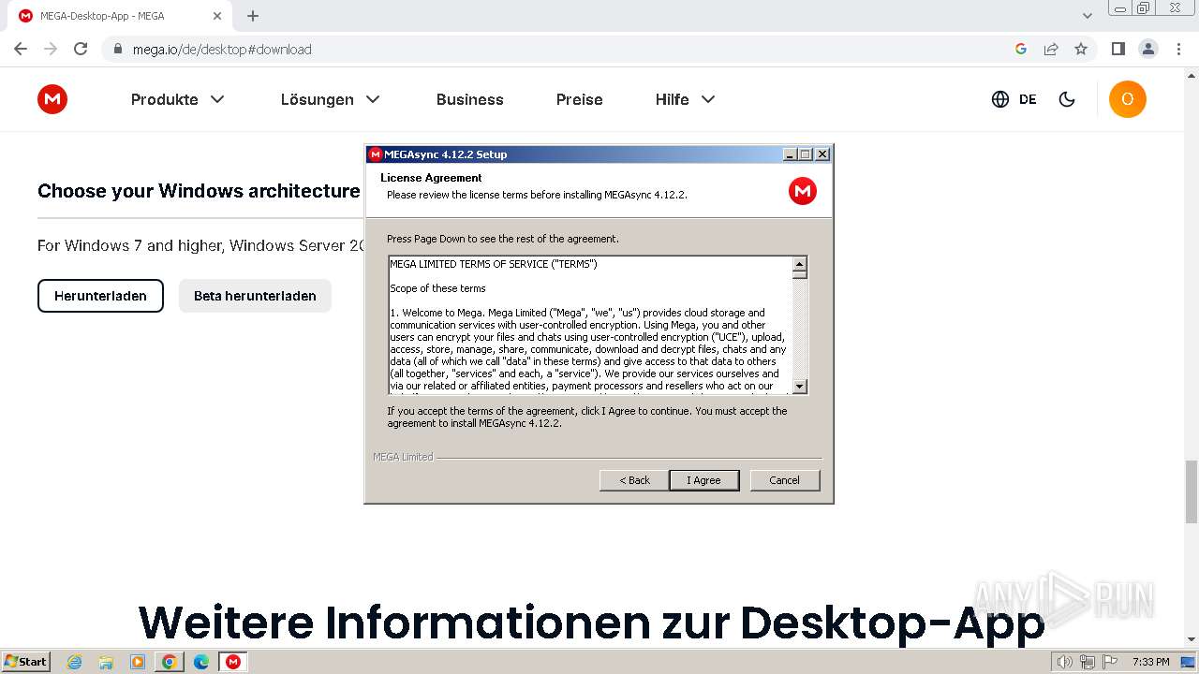Click the Back button in setup

click(x=634, y=480)
